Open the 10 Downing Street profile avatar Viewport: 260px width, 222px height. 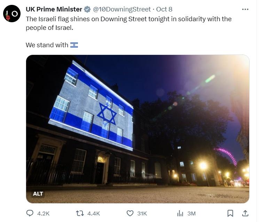[12, 14]
